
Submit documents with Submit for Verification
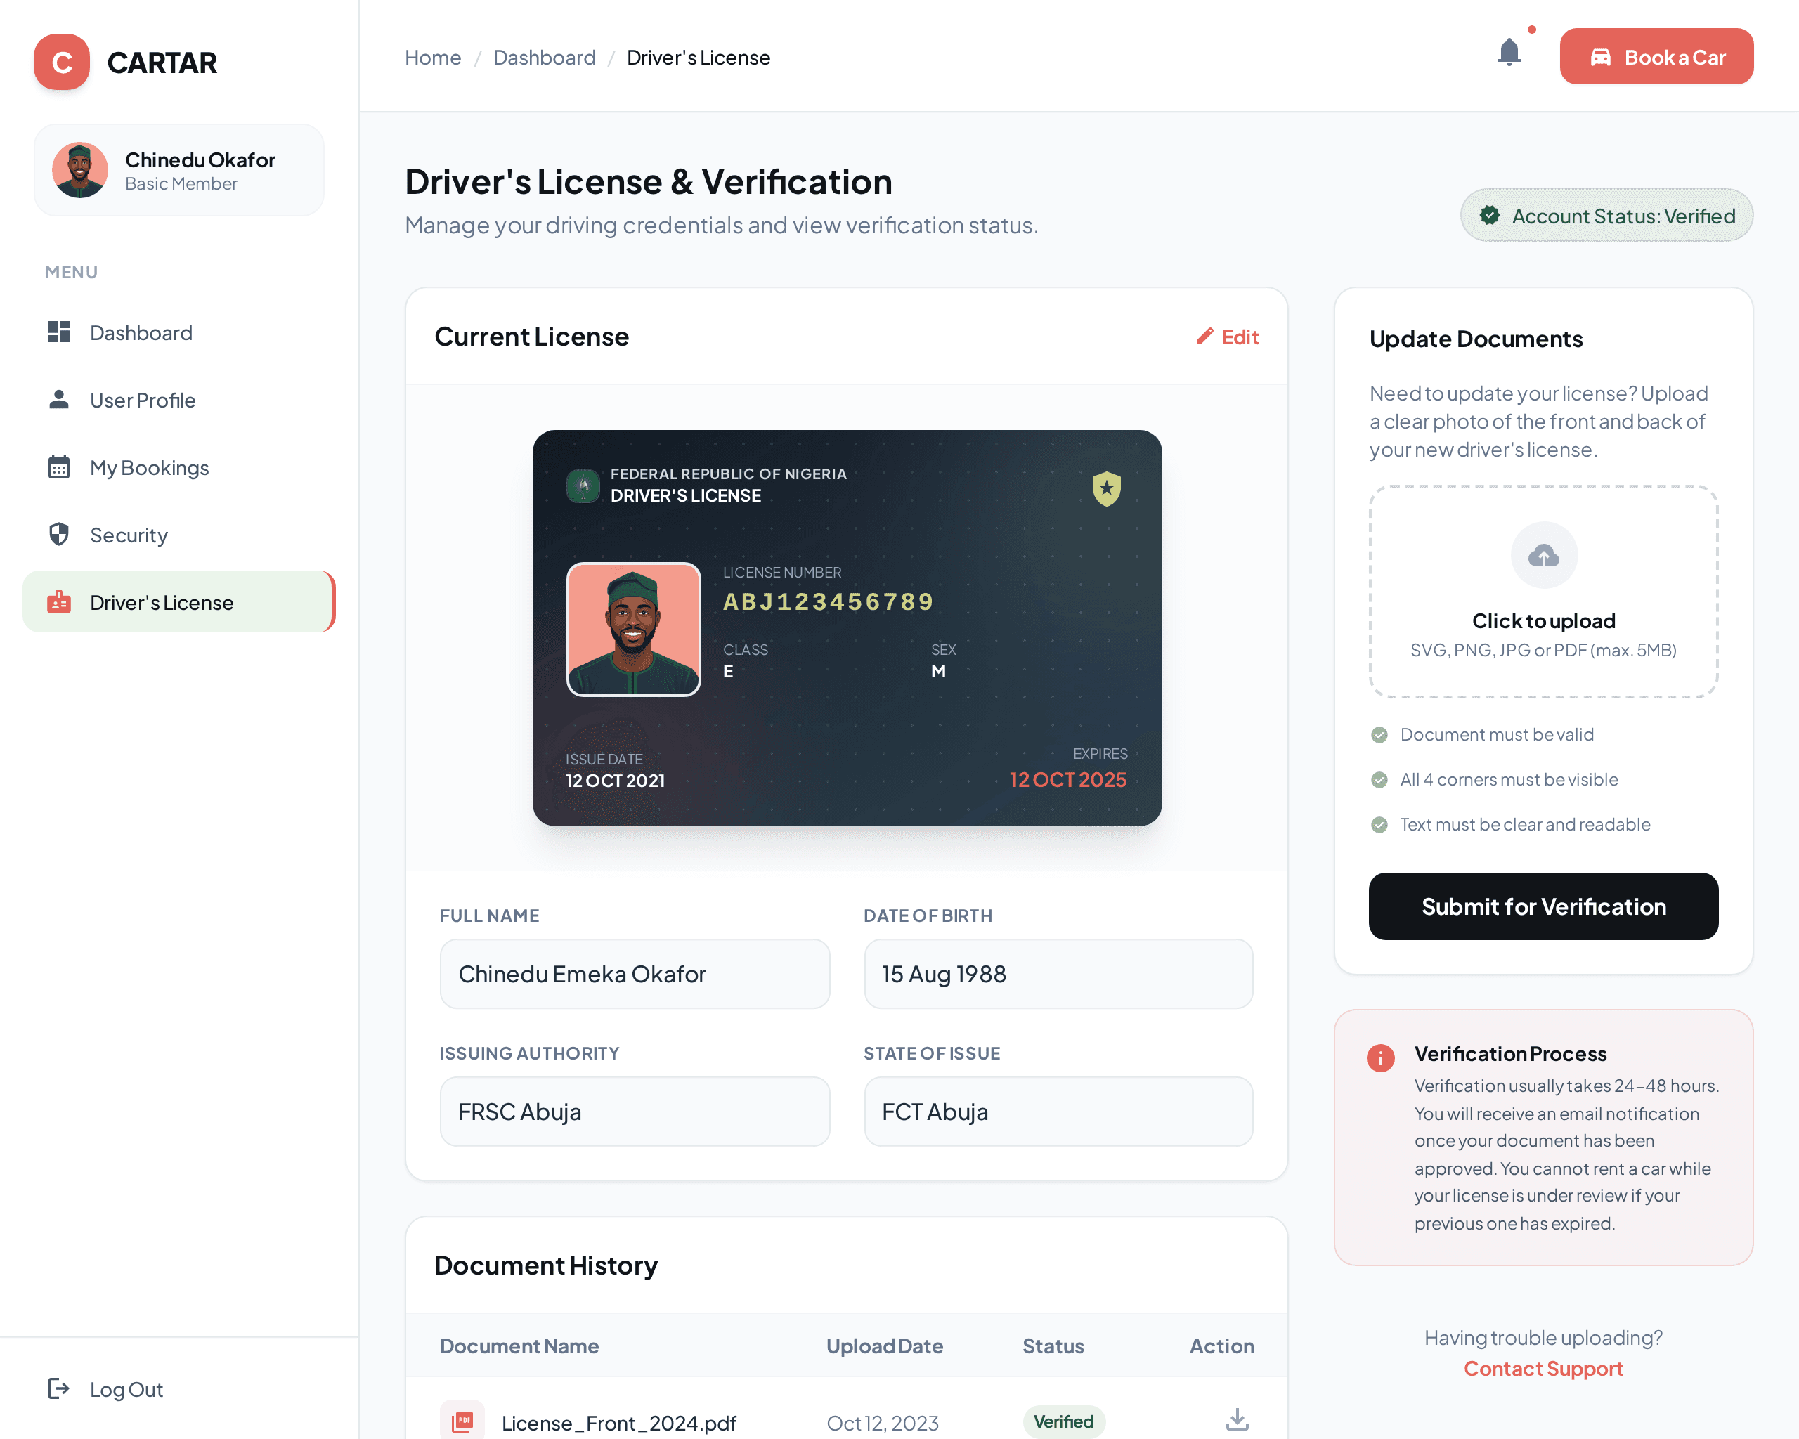coord(1543,906)
